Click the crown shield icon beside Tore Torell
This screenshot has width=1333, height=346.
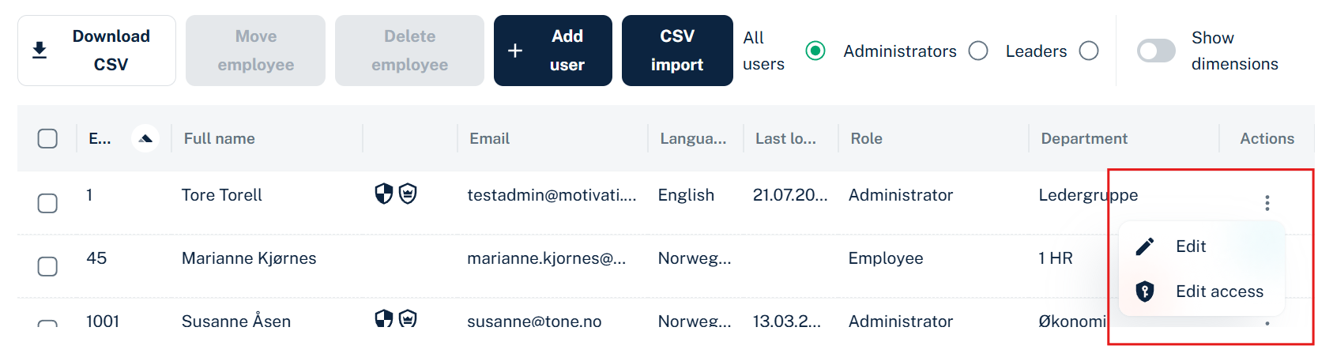tap(408, 194)
